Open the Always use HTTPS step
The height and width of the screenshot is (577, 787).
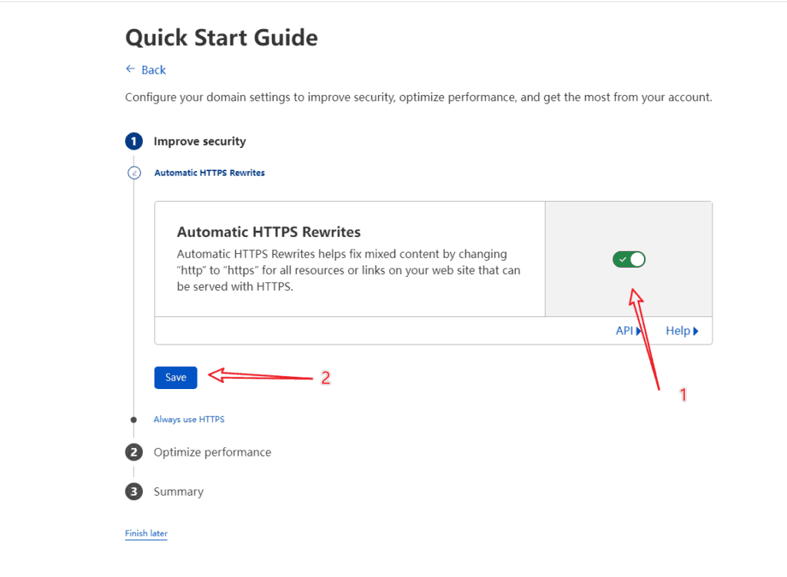point(189,420)
